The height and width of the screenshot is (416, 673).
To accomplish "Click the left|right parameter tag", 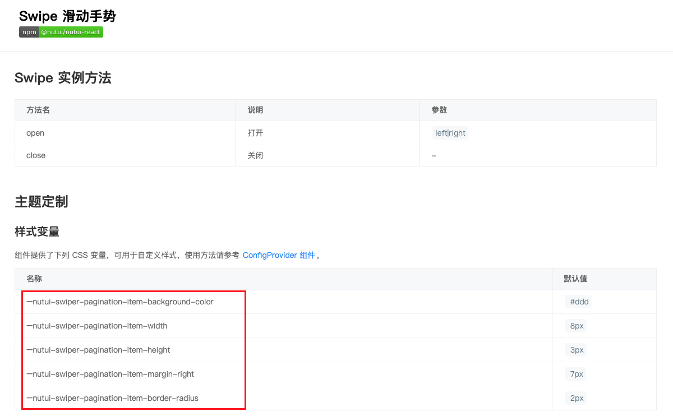I will point(450,133).
